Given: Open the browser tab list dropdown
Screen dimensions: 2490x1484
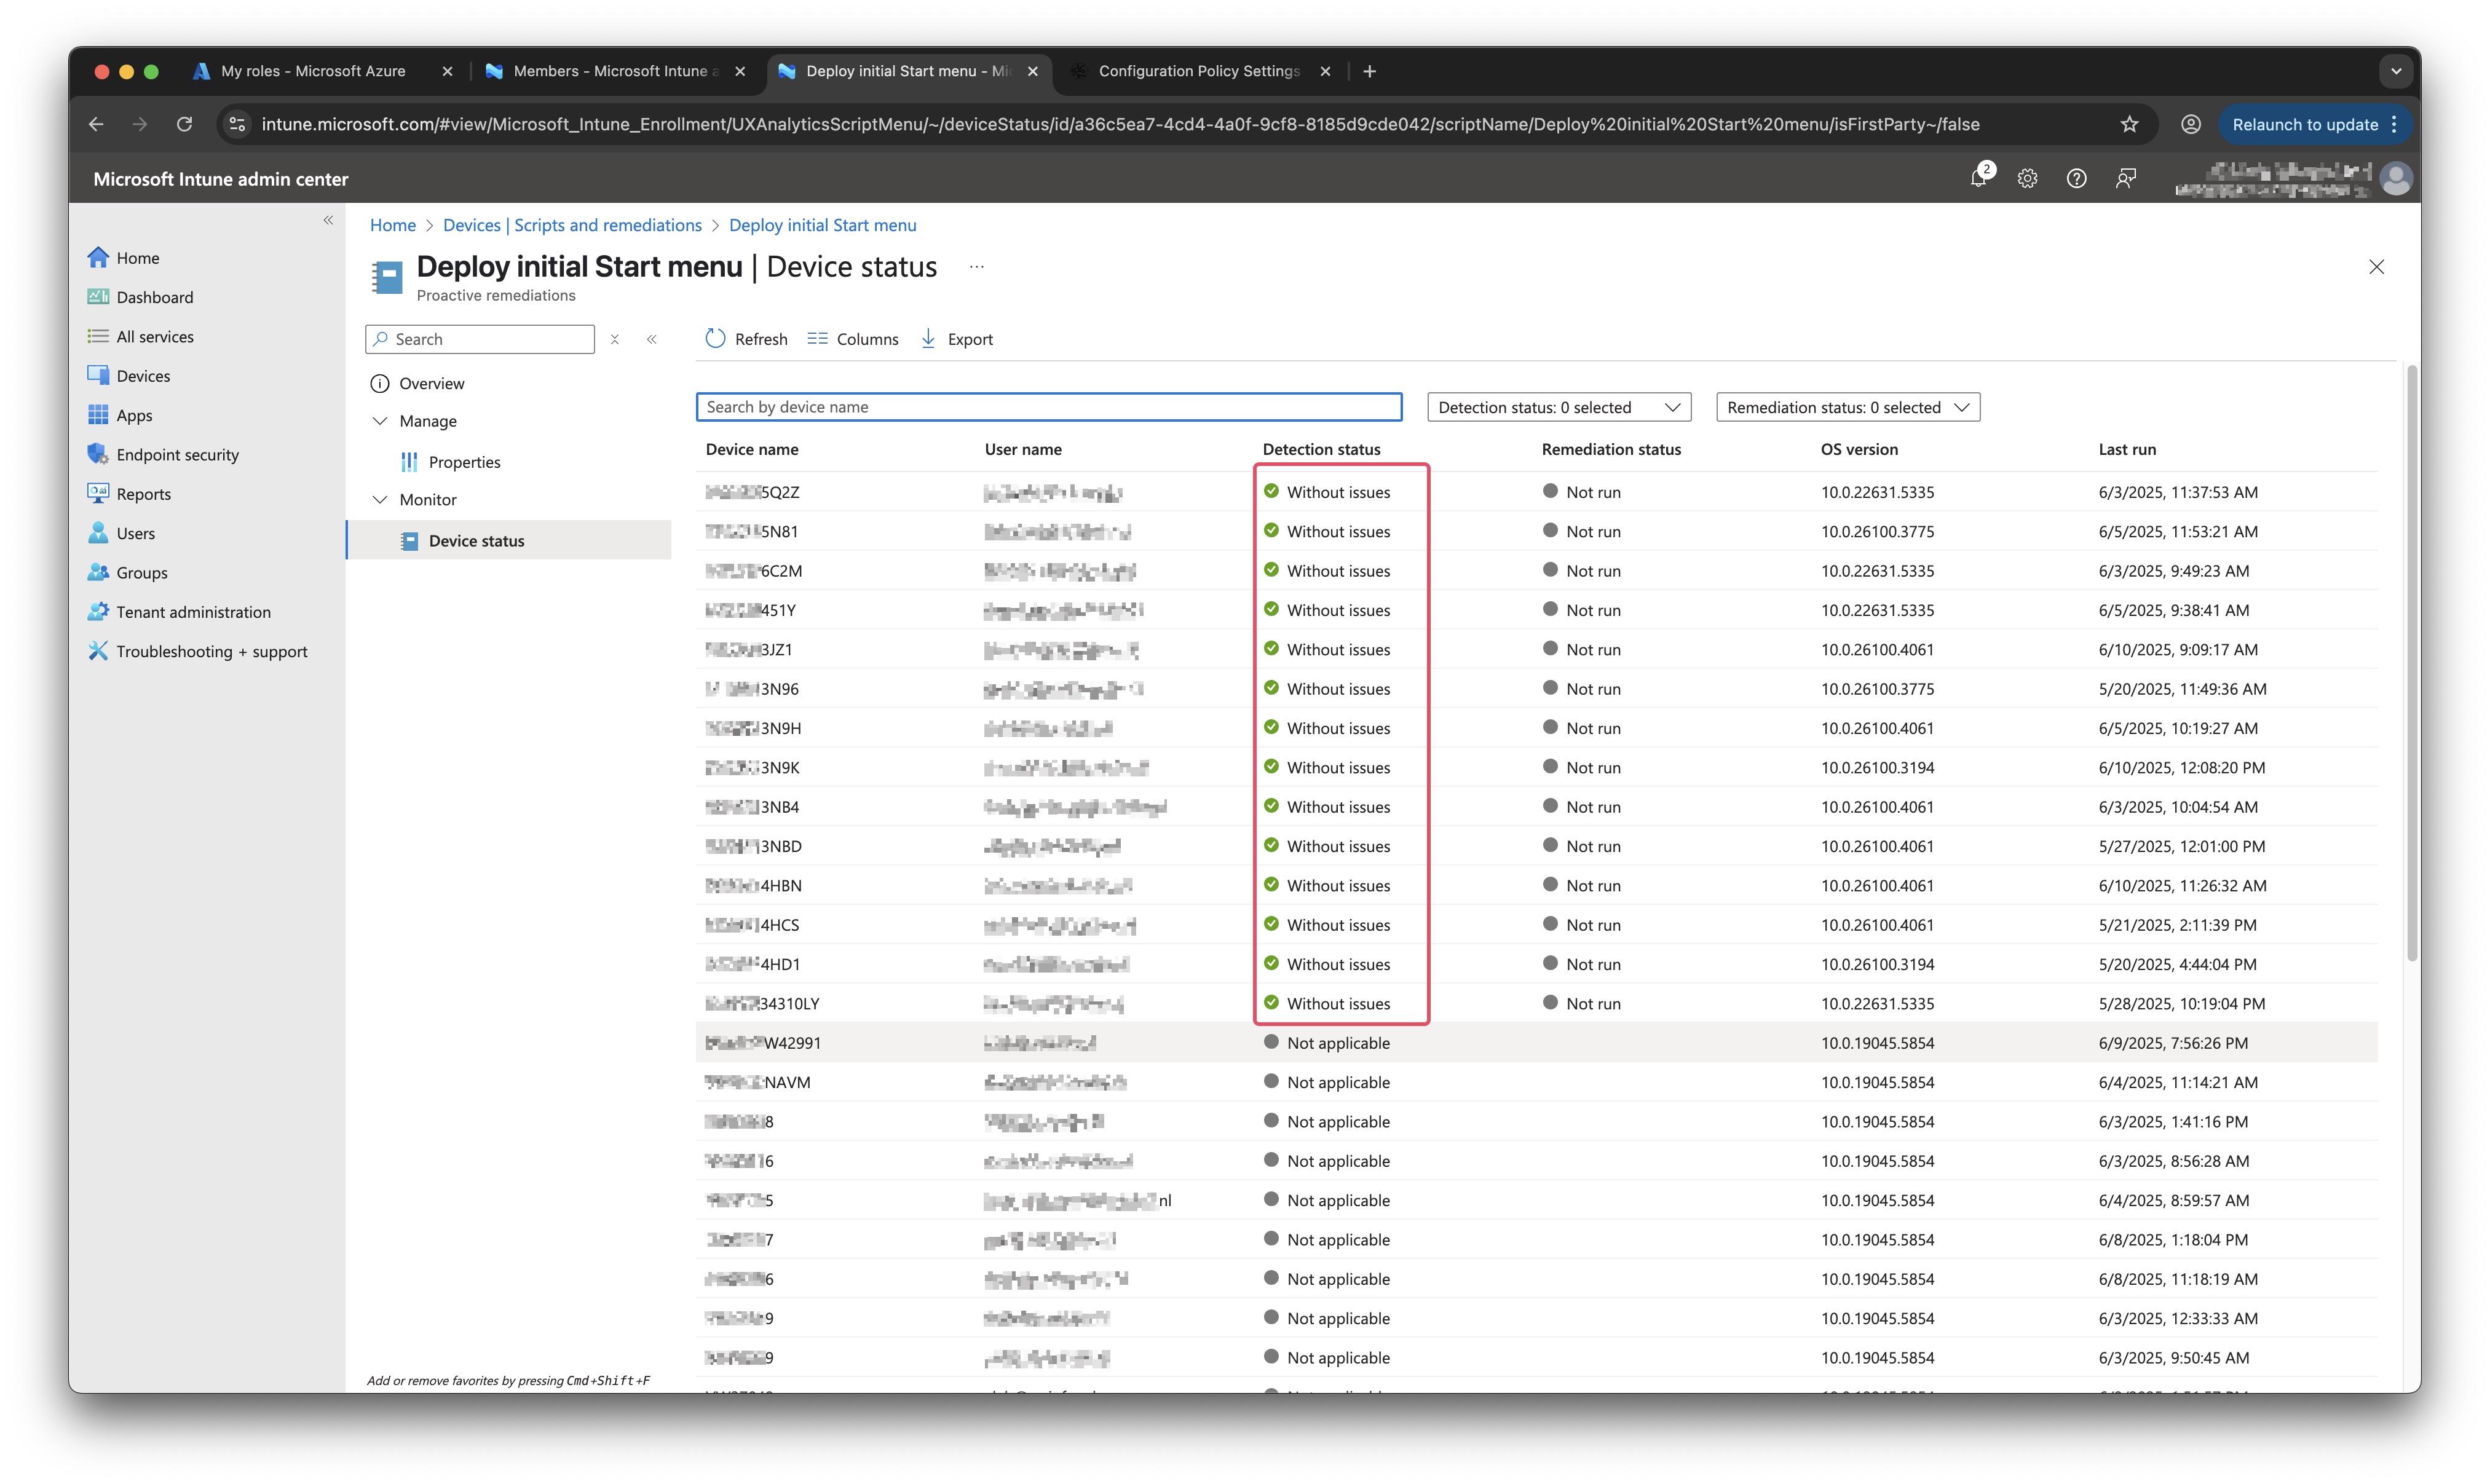Looking at the screenshot, I should click(2395, 71).
